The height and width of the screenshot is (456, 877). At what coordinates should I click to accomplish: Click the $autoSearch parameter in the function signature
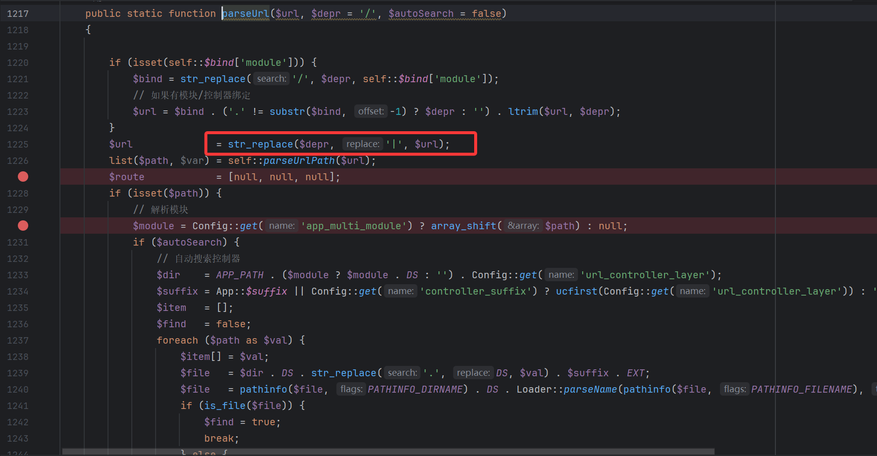[x=421, y=14]
